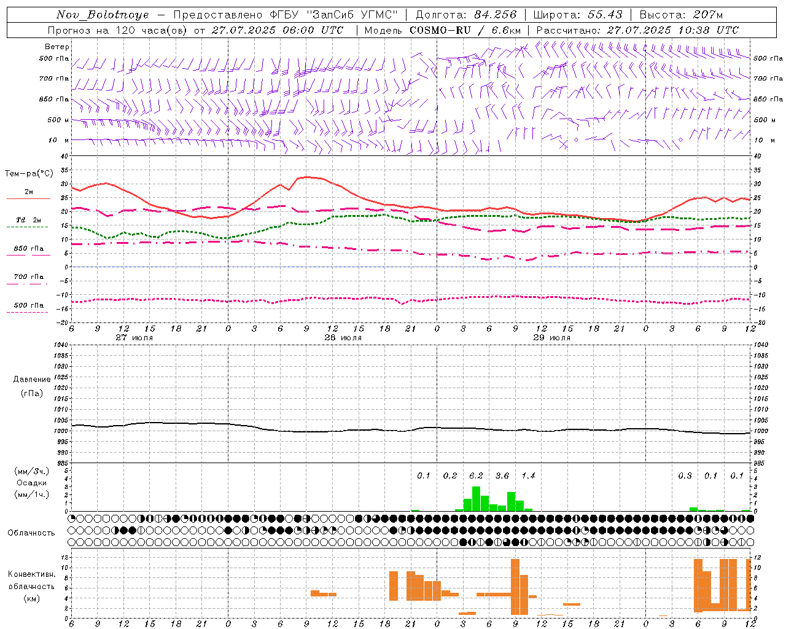This screenshot has height=629, width=786.
Task: Click the (мм/1ч.) unit label
Action: [x=31, y=494]
